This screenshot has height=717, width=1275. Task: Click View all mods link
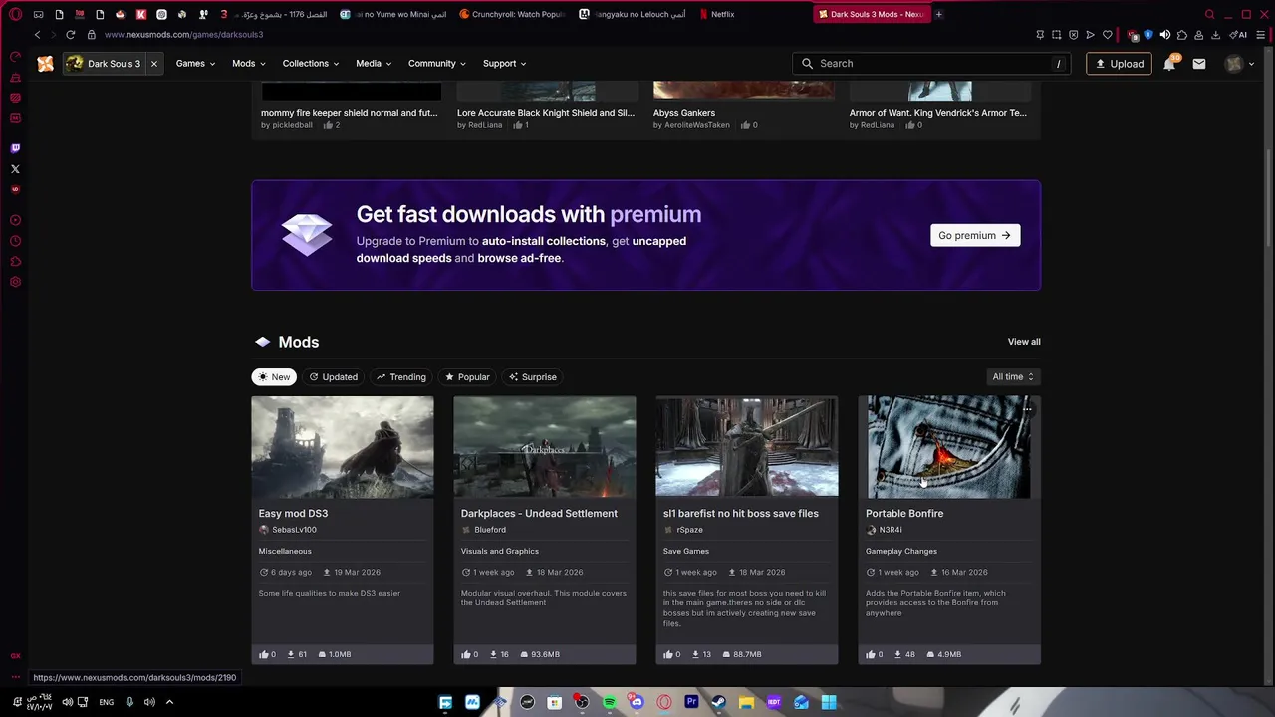(x=1024, y=342)
